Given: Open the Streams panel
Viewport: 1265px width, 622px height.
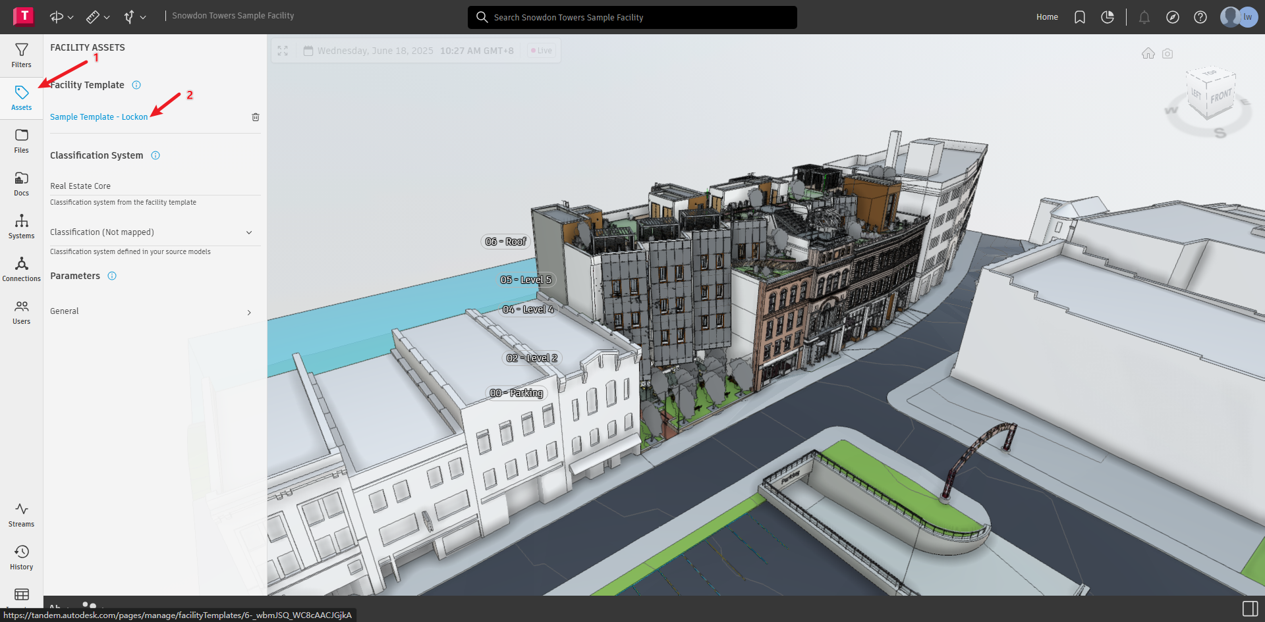Looking at the screenshot, I should coord(21,515).
